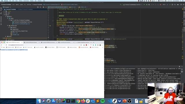Switch to the data.sql editor tab
Image resolution: width=185 pixels, height=104 pixels.
pos(73,7)
